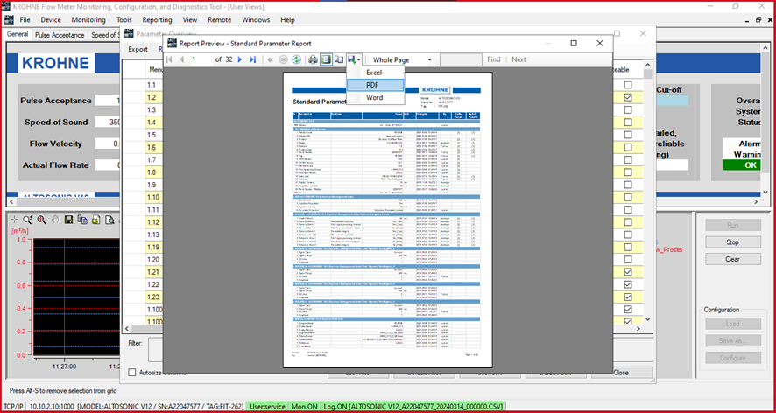
Task: Select the pan hand tool above chart
Action: 55,220
